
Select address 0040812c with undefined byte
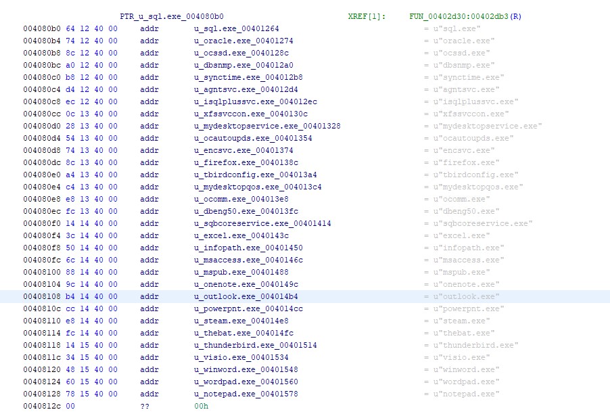(41, 406)
